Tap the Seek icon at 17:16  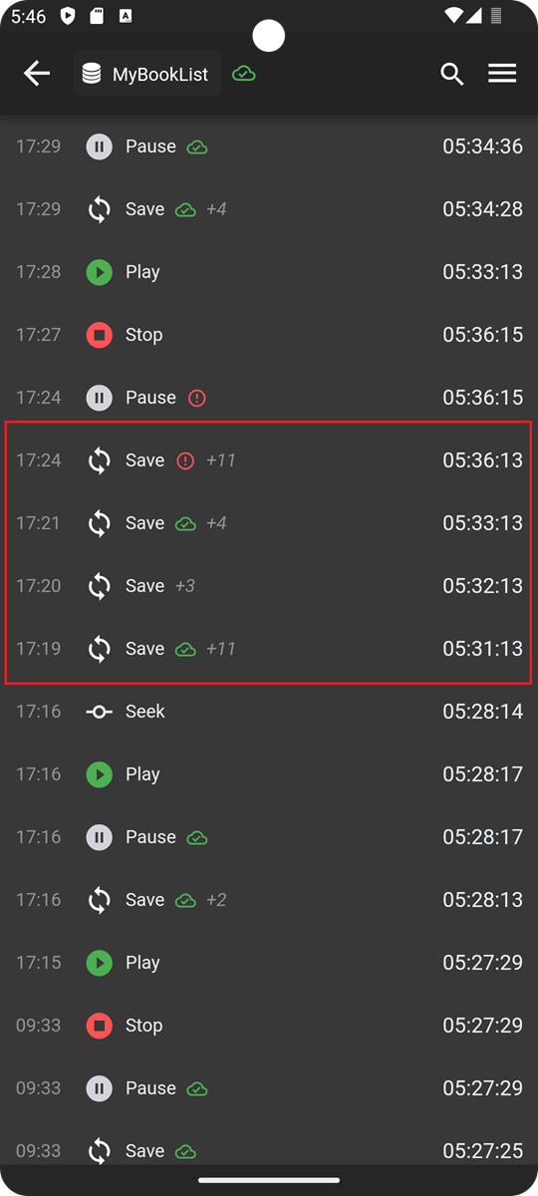99,712
